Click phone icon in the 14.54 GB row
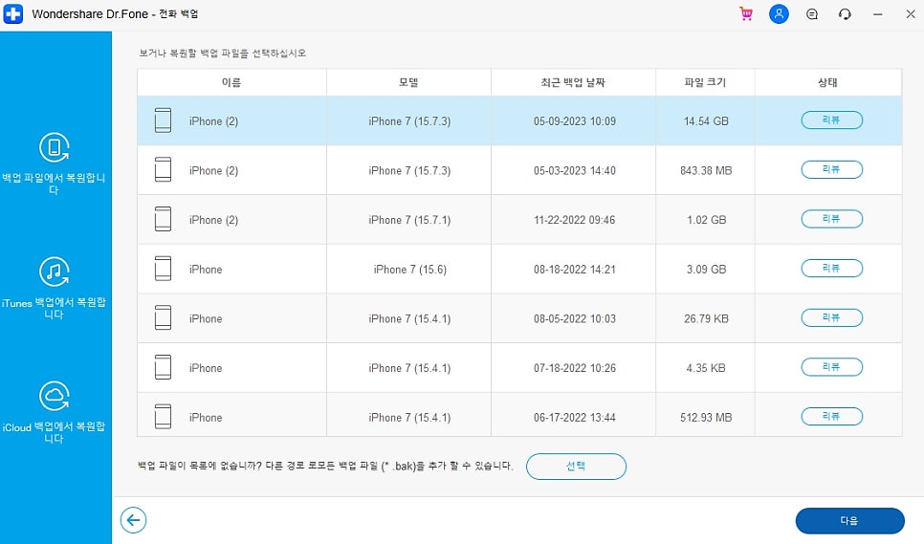924x544 pixels. 163,120
